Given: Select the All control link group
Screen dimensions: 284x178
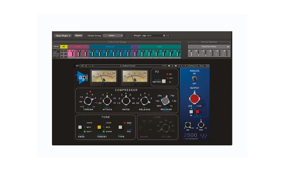Looking at the screenshot, I should [64, 47].
